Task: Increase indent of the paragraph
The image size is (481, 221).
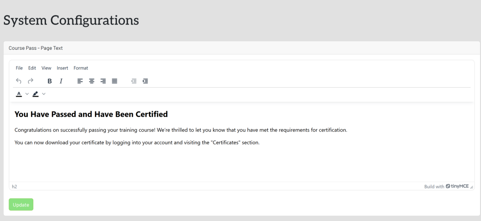Action: click(x=145, y=81)
